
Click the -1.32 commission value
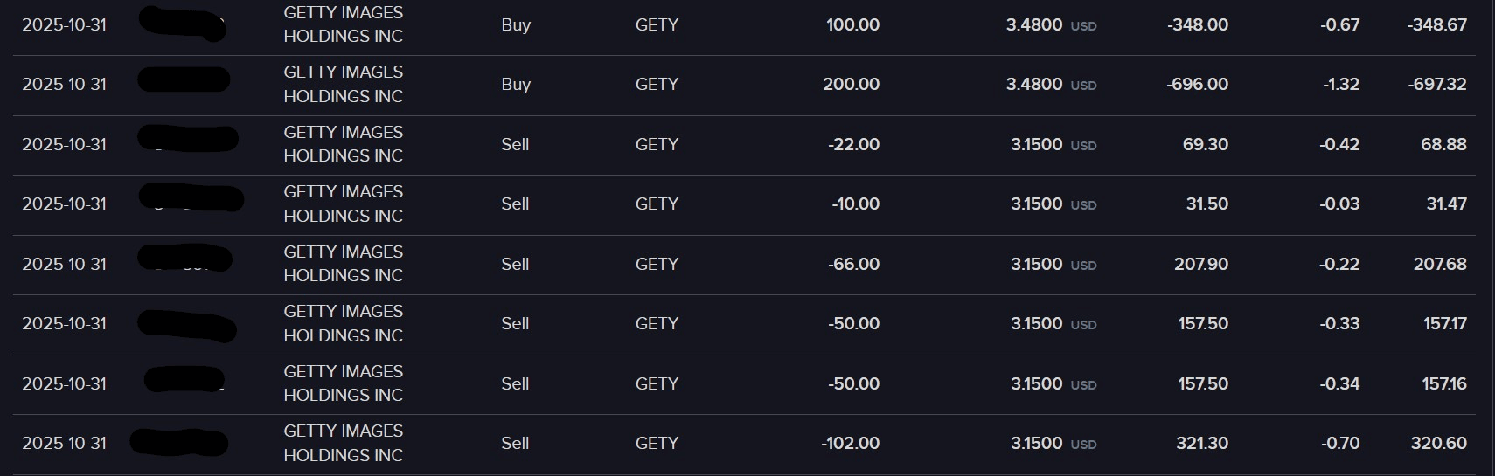click(1340, 85)
